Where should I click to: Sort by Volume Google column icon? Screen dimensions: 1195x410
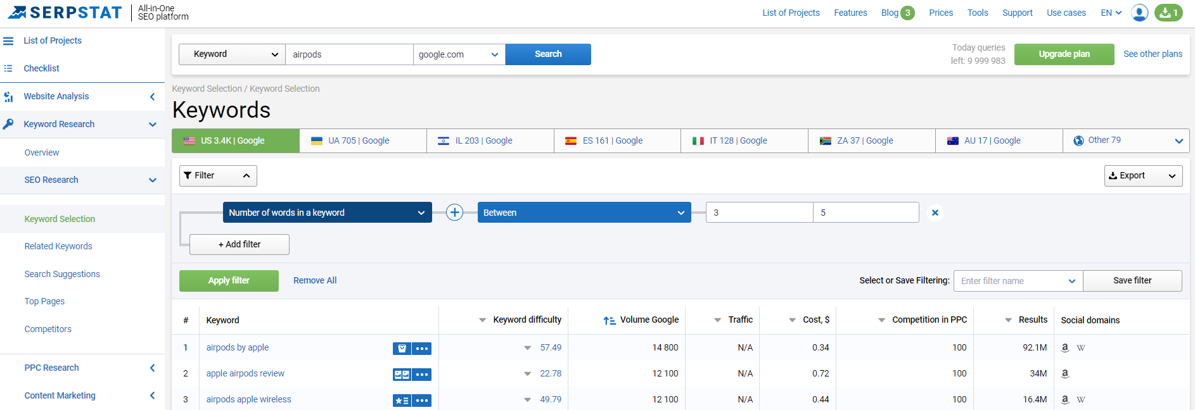coord(610,321)
